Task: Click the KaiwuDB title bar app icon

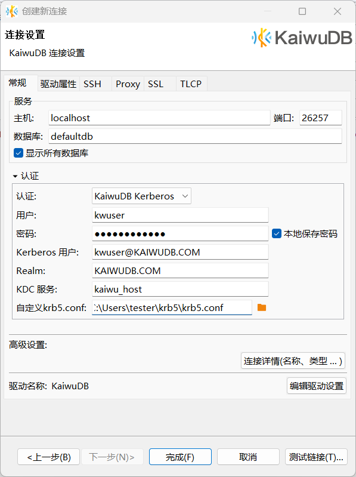Action: click(x=12, y=11)
